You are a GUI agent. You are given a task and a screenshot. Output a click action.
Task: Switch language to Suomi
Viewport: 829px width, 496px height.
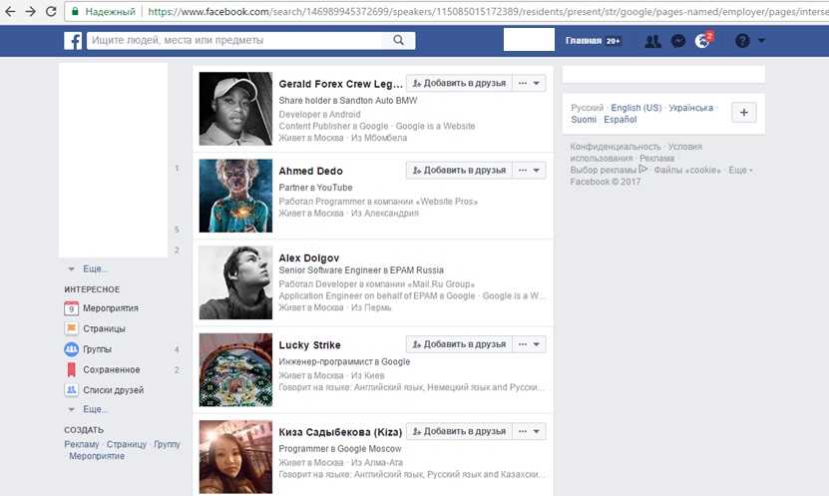click(x=584, y=120)
